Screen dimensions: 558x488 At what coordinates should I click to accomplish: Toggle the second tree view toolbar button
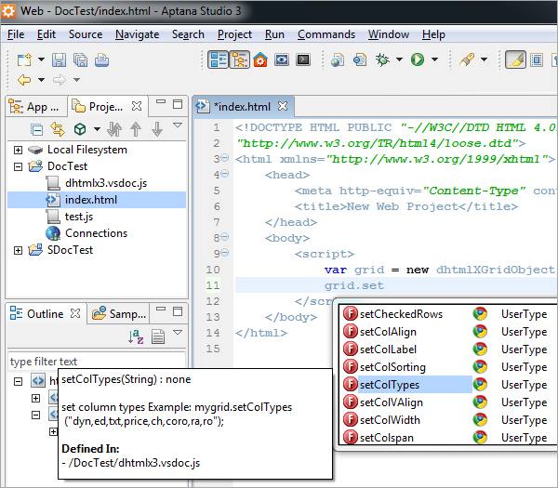(240, 59)
